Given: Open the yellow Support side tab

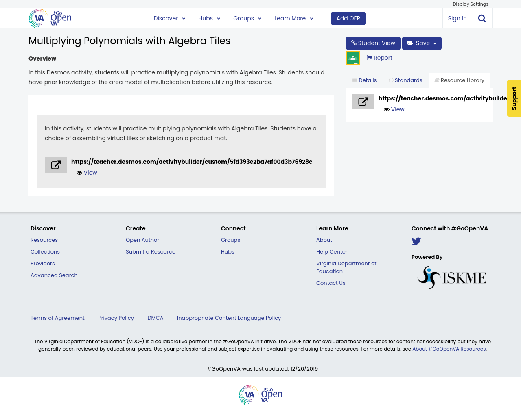Looking at the screenshot, I should [514, 98].
